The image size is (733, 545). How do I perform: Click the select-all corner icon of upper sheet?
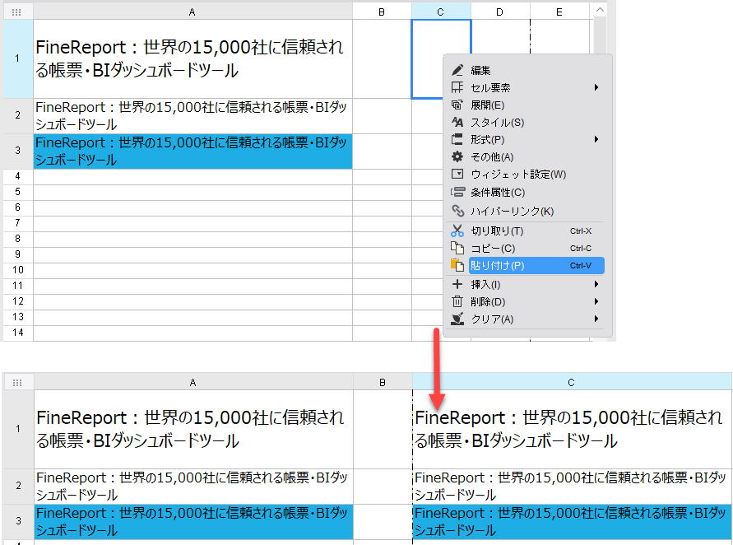click(x=16, y=12)
